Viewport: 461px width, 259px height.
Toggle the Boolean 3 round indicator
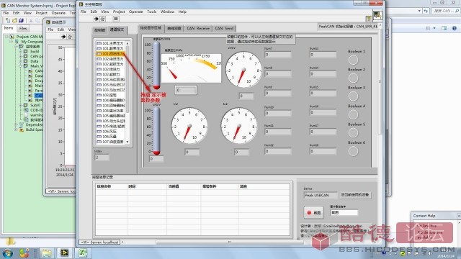pyautogui.click(x=353, y=96)
